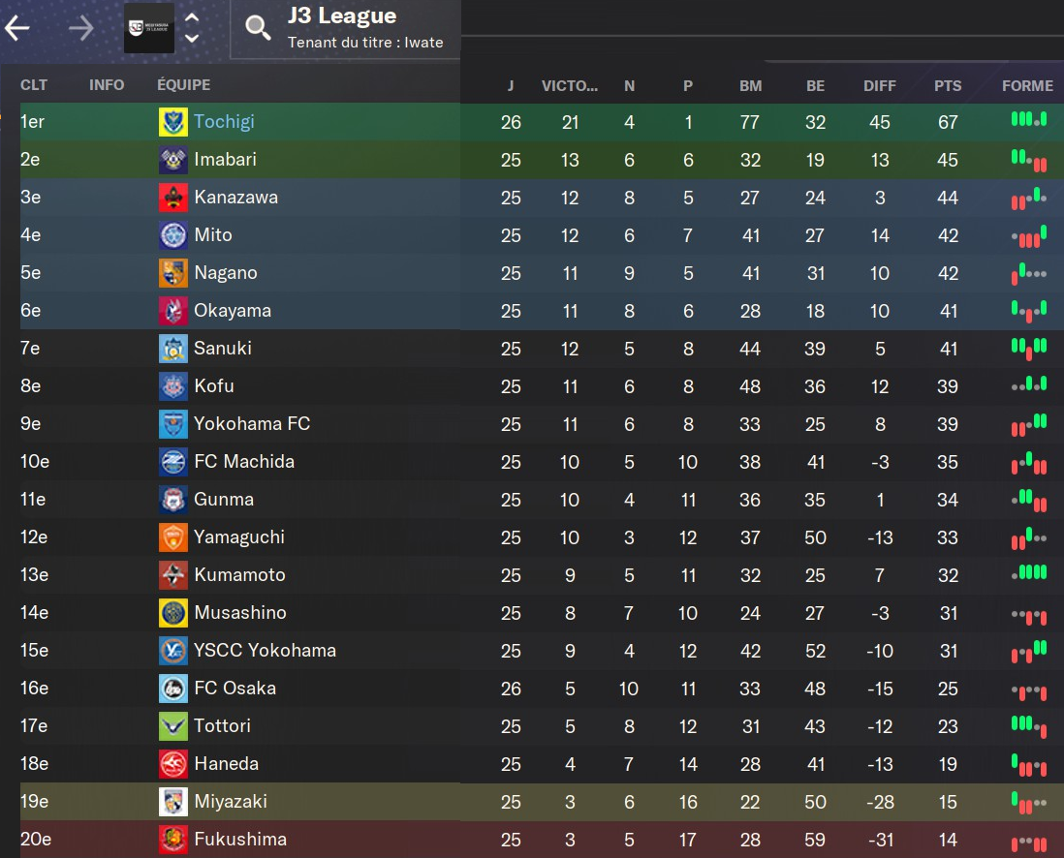Click the search magnifier icon
Image resolution: width=1064 pixels, height=858 pixels.
(258, 28)
